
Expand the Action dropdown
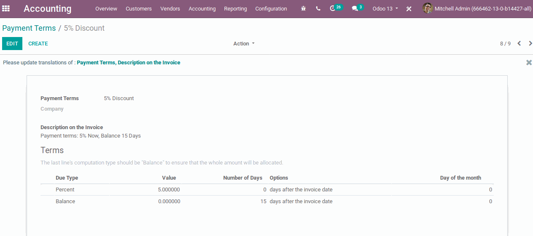tap(244, 44)
